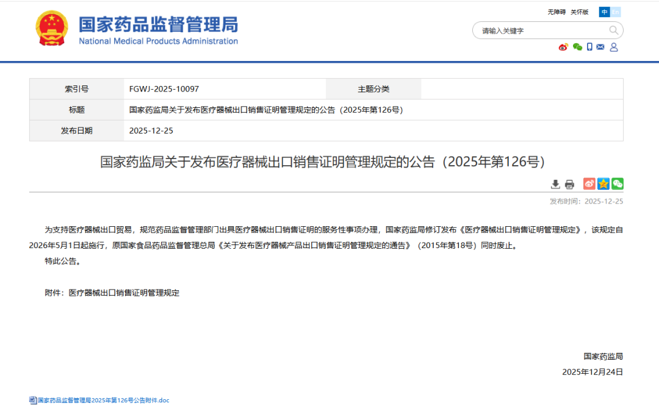Open the 无障碍 accessibility link
The width and height of the screenshot is (659, 417).
(556, 12)
